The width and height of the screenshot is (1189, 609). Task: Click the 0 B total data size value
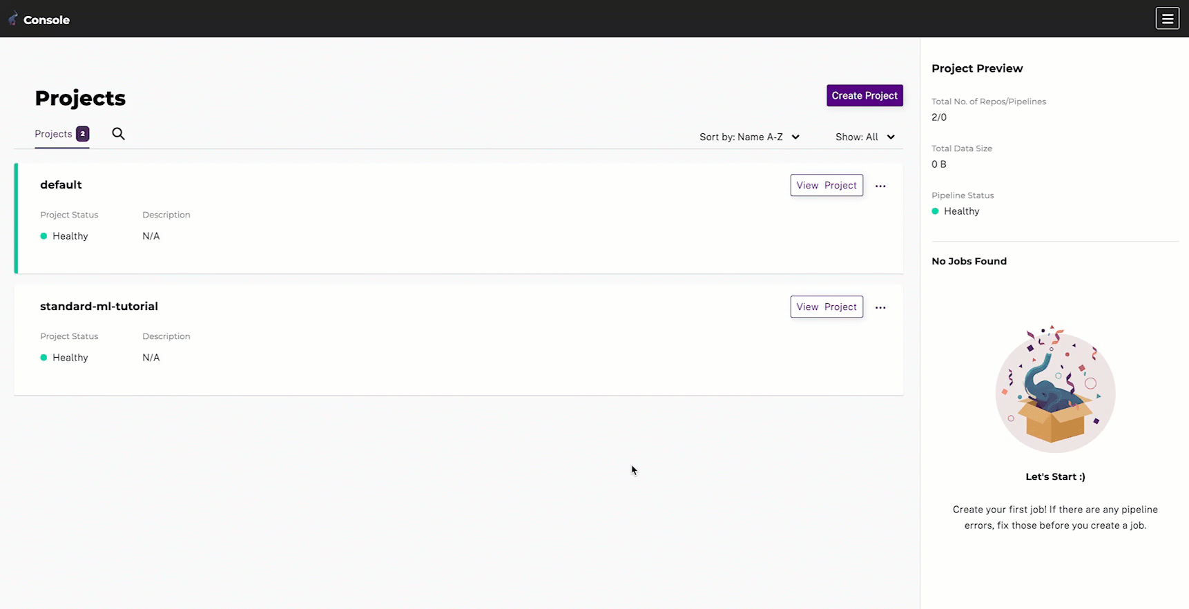pos(939,164)
